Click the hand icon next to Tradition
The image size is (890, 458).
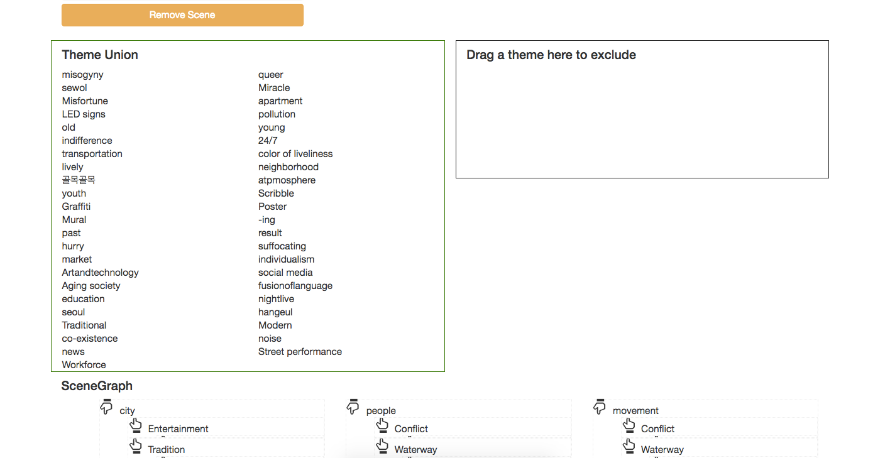[x=136, y=447]
